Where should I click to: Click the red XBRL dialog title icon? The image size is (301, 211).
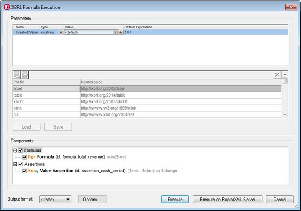[x=7, y=7]
